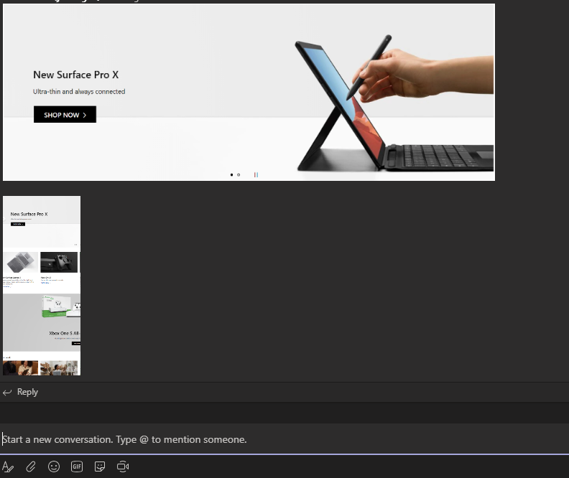The image size is (569, 478).
Task: Attach a file with the paperclip icon
Action: [31, 467]
